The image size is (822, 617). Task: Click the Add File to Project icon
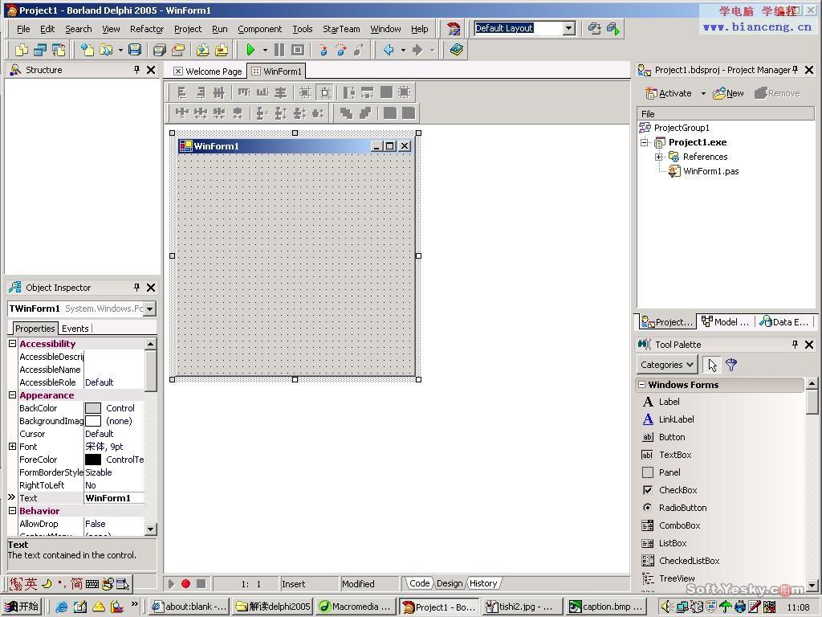(203, 50)
